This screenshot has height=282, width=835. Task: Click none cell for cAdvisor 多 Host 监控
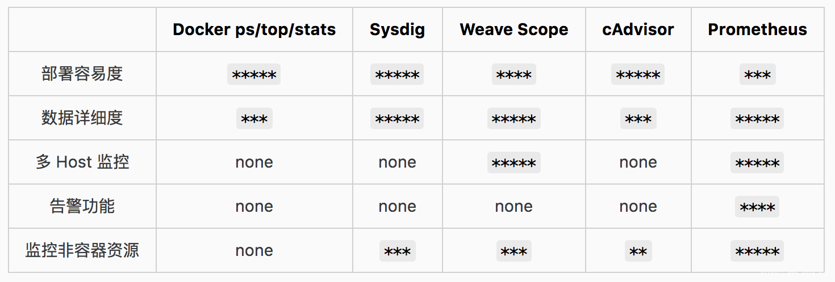coord(638,163)
